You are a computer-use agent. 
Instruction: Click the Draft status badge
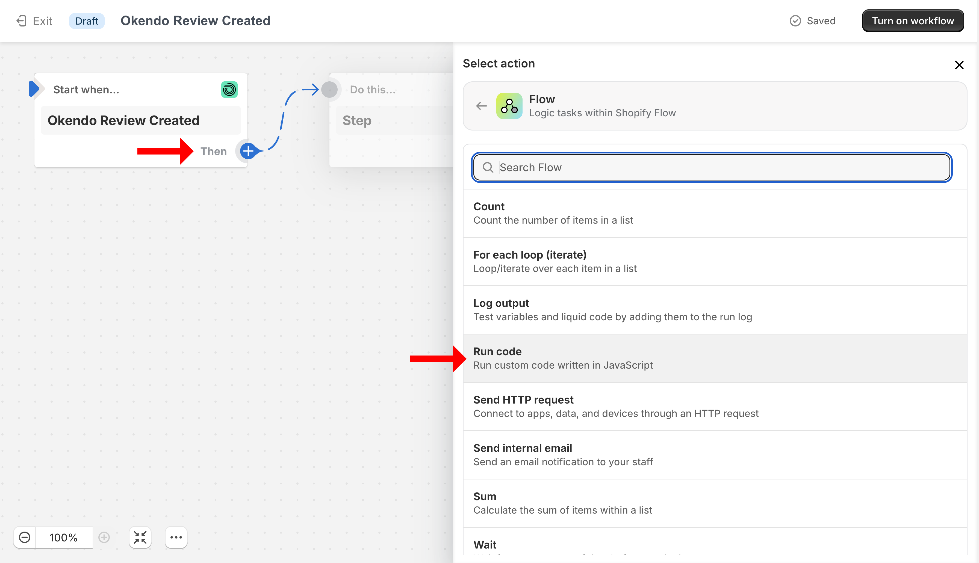87,21
